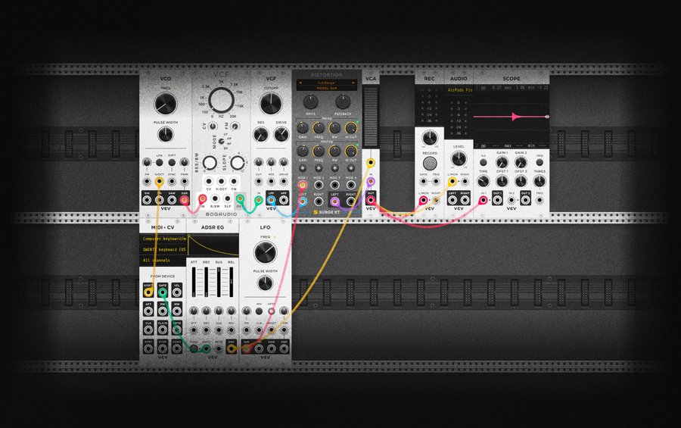The width and height of the screenshot is (681, 428).
Task: Toggle the SCOPE TRIG button
Action: tap(540, 162)
